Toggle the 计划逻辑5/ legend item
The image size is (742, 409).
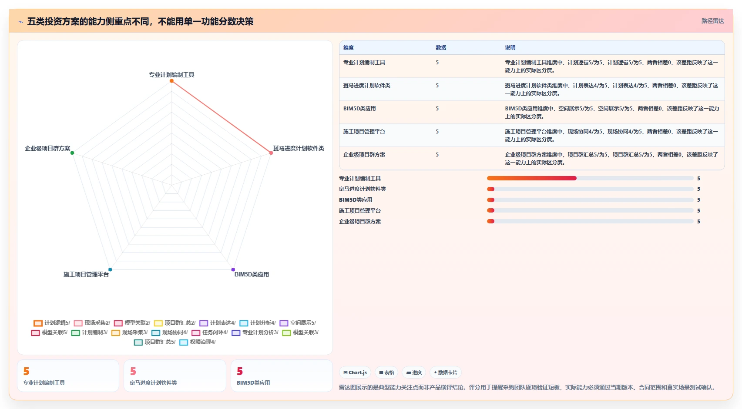pyautogui.click(x=52, y=323)
